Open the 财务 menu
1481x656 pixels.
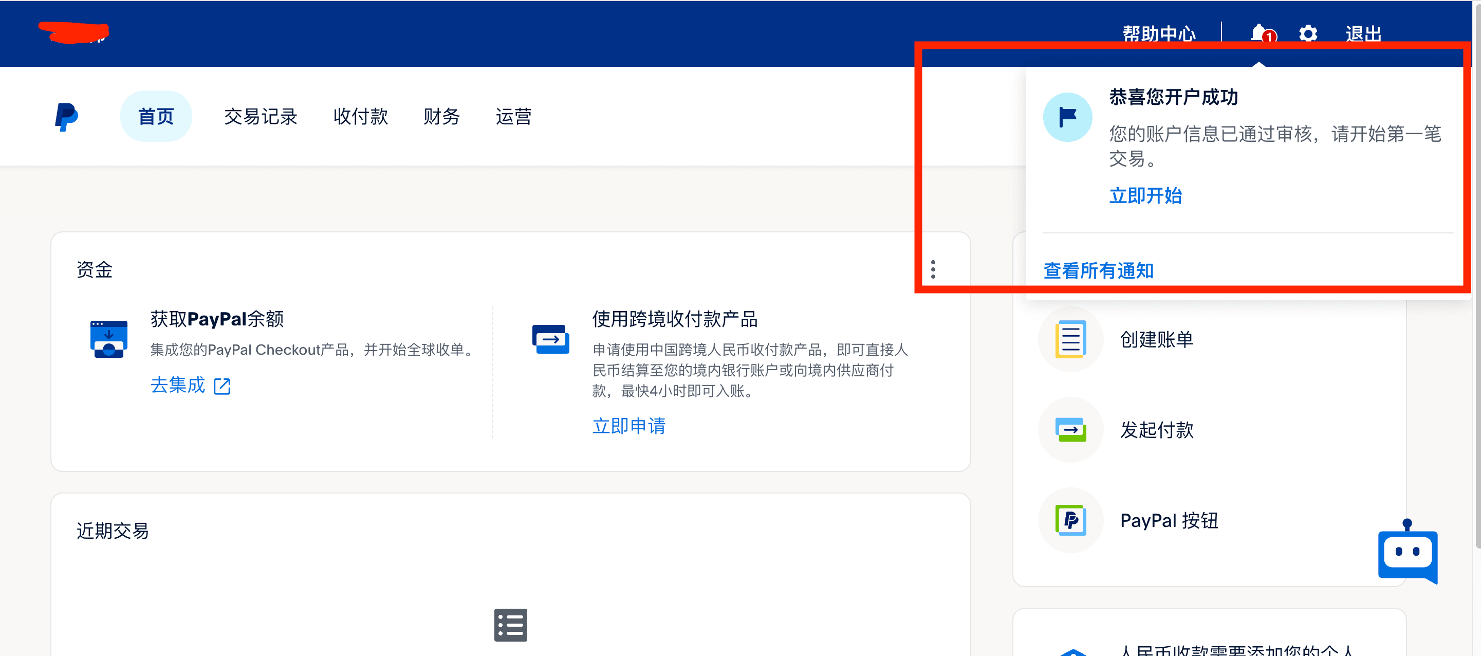(441, 117)
